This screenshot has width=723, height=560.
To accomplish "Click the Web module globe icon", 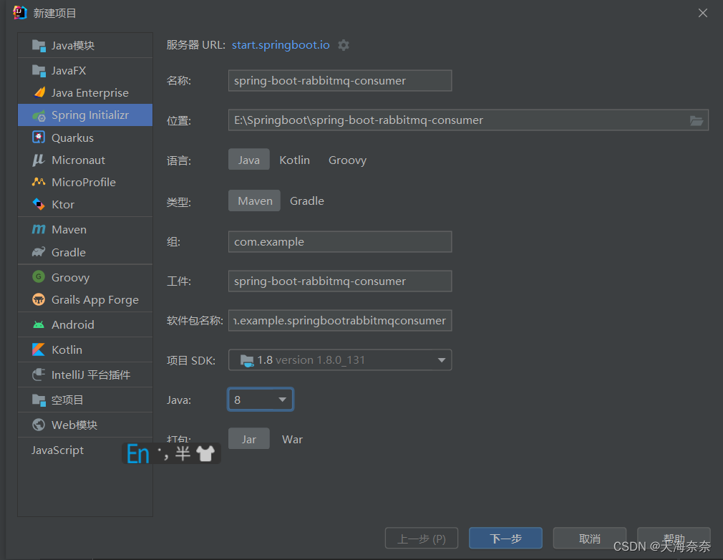I will coord(39,425).
